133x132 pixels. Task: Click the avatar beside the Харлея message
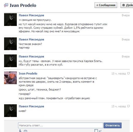tap(10, 61)
